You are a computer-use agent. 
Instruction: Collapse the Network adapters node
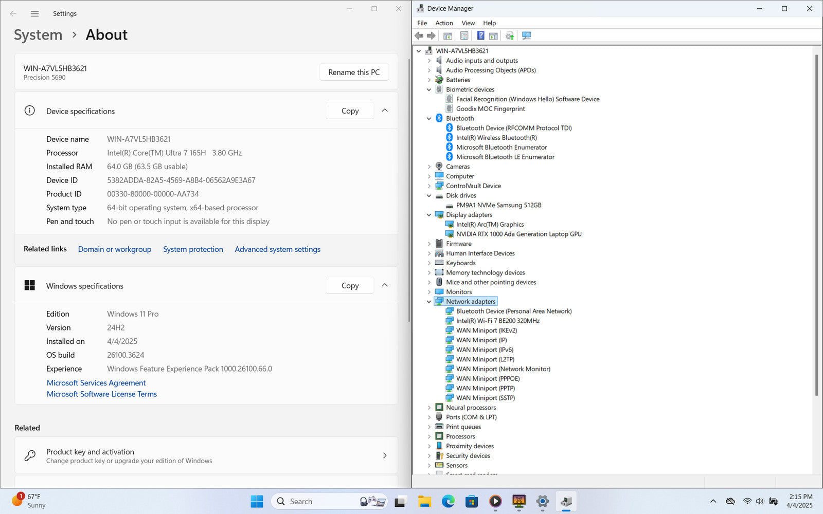(x=429, y=302)
